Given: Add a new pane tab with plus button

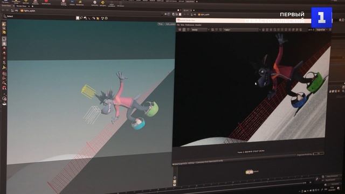Looking at the screenshot, I should coord(32,6).
